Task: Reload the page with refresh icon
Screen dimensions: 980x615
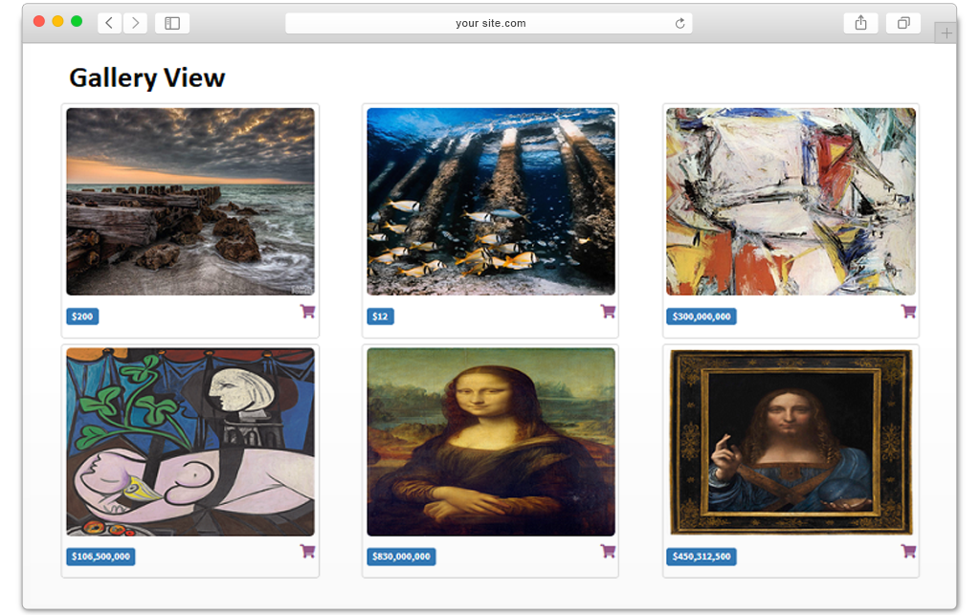Action: 680,23
